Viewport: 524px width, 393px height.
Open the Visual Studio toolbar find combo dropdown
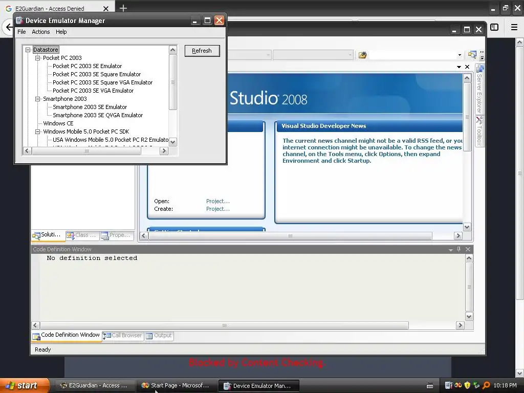point(460,55)
